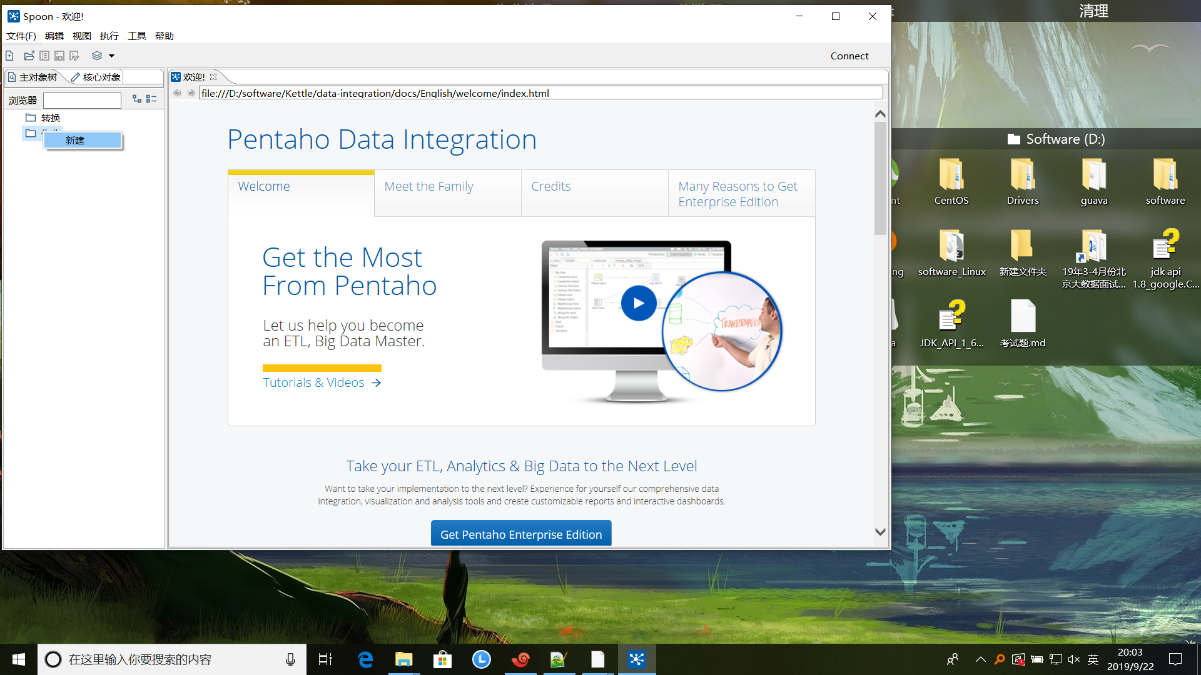Click Get Pentaho Enterprise Edition button
This screenshot has width=1201, height=675.
[520, 534]
